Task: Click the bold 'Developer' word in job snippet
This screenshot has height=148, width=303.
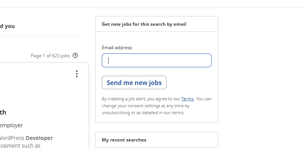Action: coord(39,138)
